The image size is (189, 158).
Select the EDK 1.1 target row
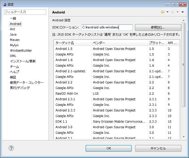pos(117,122)
